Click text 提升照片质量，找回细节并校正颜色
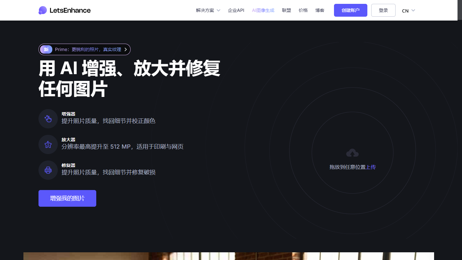This screenshot has width=462, height=260. click(x=108, y=121)
